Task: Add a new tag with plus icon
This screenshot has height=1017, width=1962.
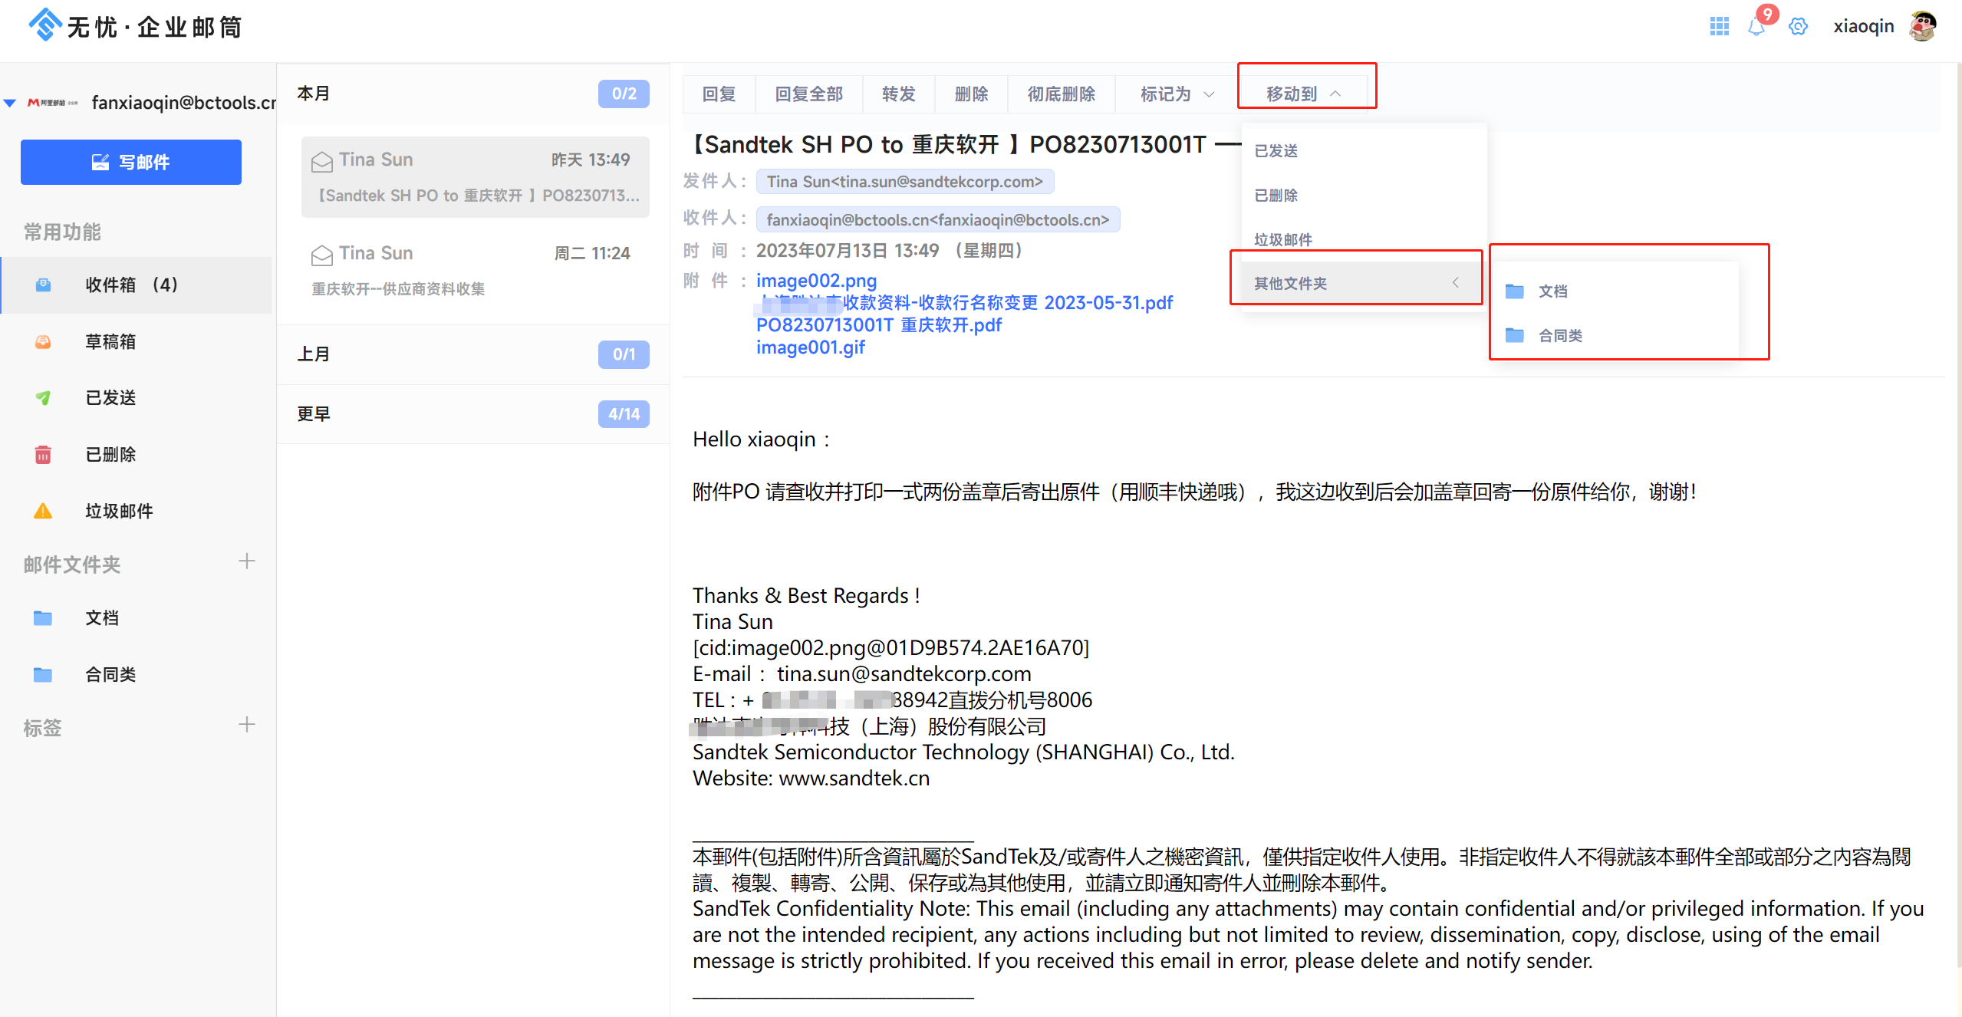Action: click(246, 725)
